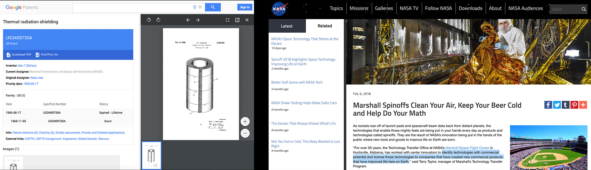Go to next patent image arrow
Viewport: 591px width, 170px height.
198,20
